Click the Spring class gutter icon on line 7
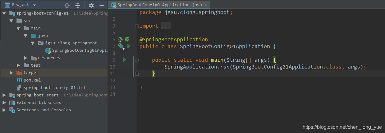The width and height of the screenshot is (385, 133). click(121, 46)
